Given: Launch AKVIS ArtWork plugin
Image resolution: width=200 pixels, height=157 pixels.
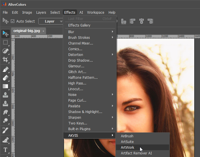Looking at the screenshot, I should pos(143,147).
